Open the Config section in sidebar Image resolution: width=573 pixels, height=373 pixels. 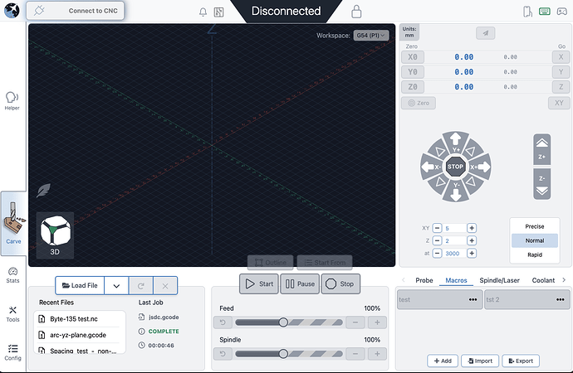tap(12, 352)
